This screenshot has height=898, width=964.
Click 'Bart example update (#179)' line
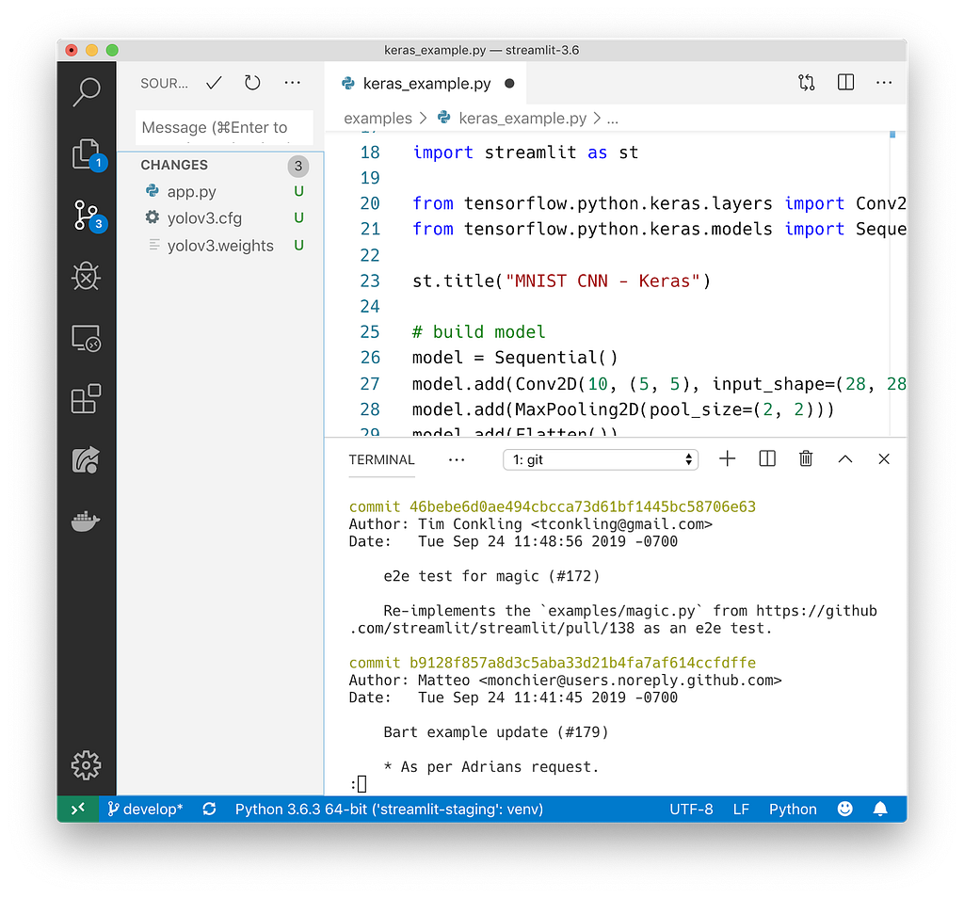tap(495, 732)
